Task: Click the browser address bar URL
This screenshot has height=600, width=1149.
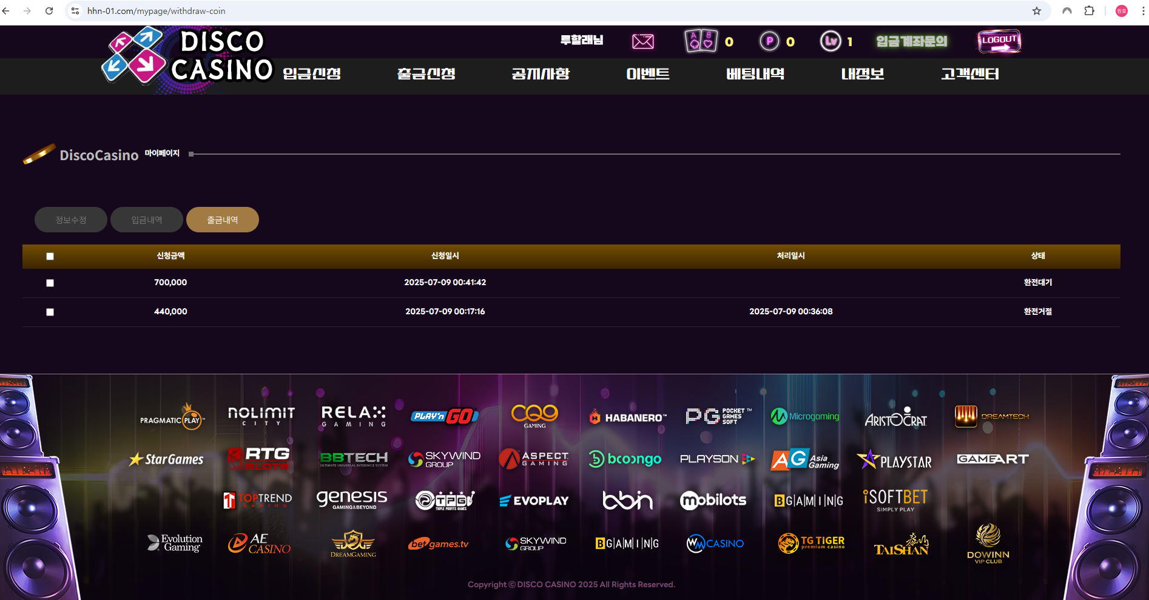Action: (x=156, y=11)
